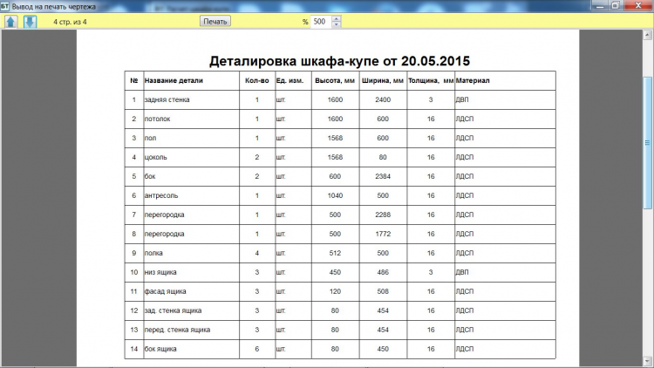The image size is (654, 368).
Task: Click the 'Кол-во' column header
Action: pyautogui.click(x=257, y=80)
